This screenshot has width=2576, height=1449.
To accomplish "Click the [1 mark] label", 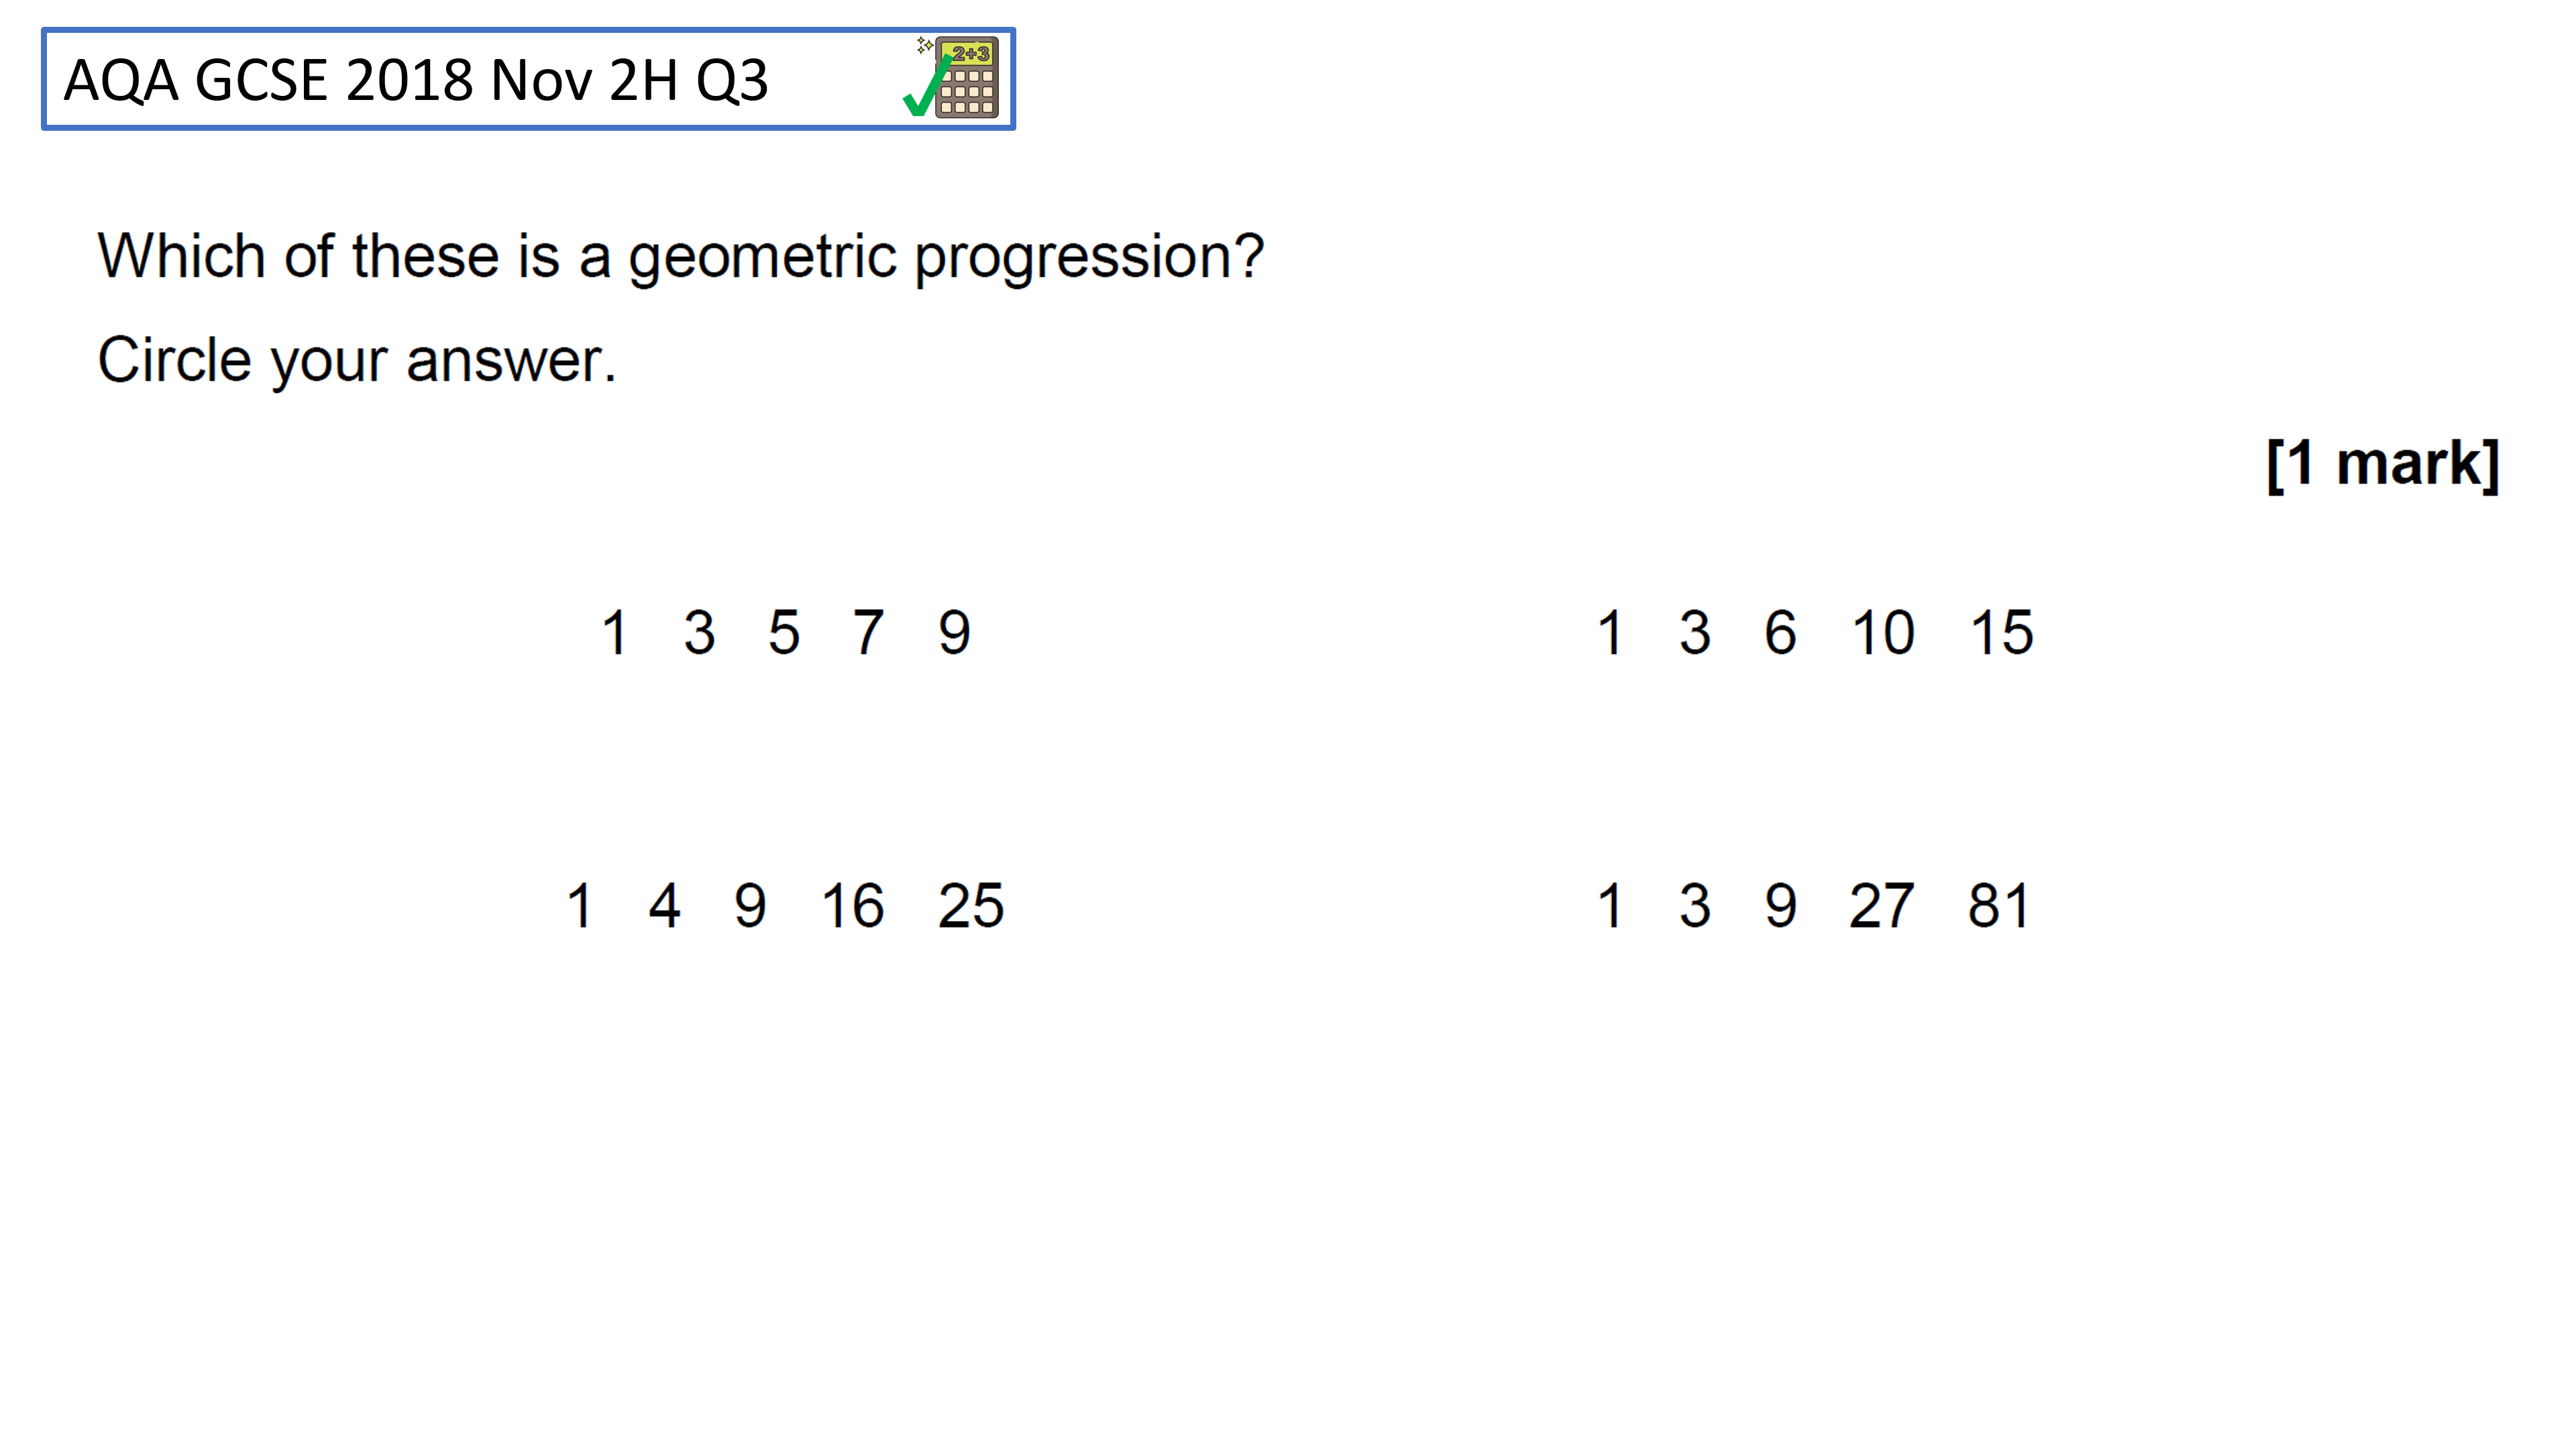I will point(2383,463).
